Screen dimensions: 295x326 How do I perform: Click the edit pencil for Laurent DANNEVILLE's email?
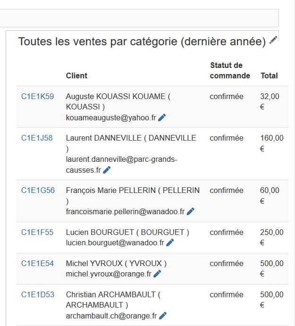pyautogui.click(x=107, y=170)
